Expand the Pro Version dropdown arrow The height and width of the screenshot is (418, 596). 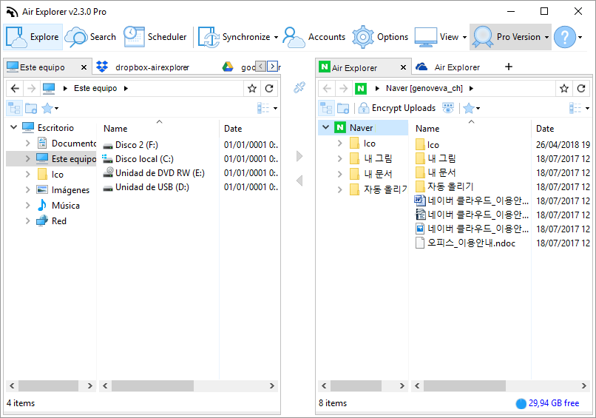coord(546,37)
